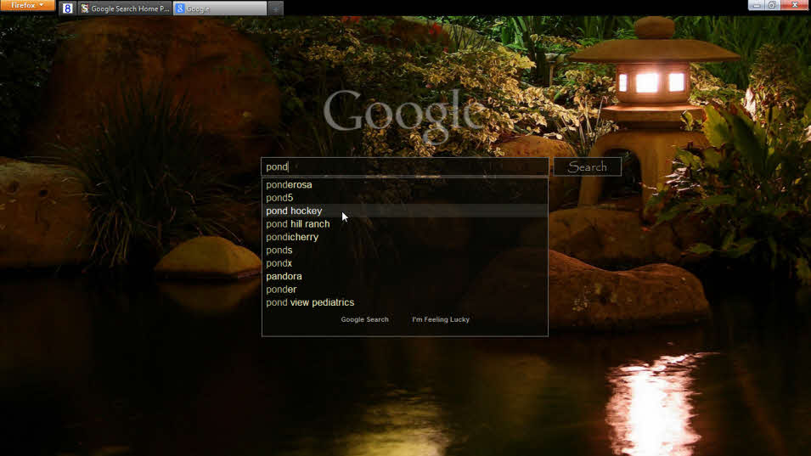Click the Search button beside the field
Screen dimensions: 811x456
(x=587, y=166)
